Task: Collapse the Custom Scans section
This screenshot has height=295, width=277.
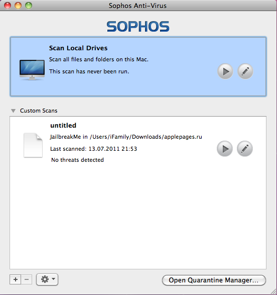Action: click(x=13, y=111)
